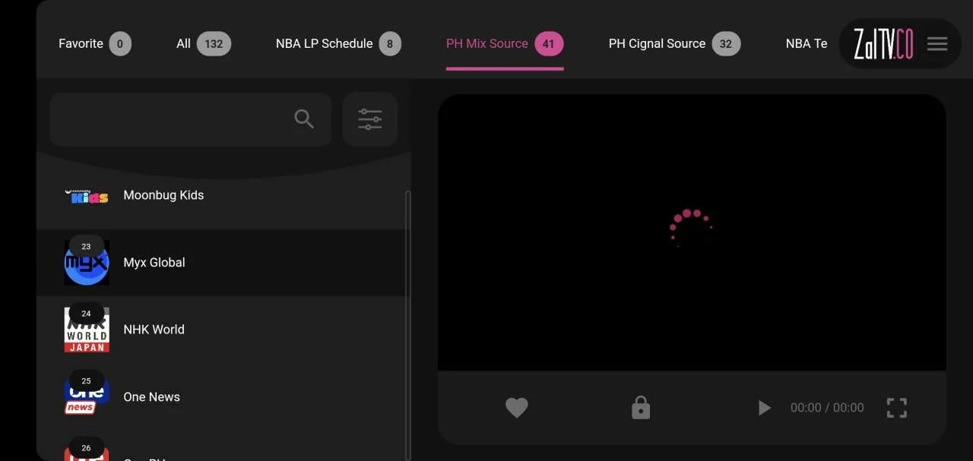Select the Moonbug Kids channel name
The image size is (973, 461).
pos(163,195)
